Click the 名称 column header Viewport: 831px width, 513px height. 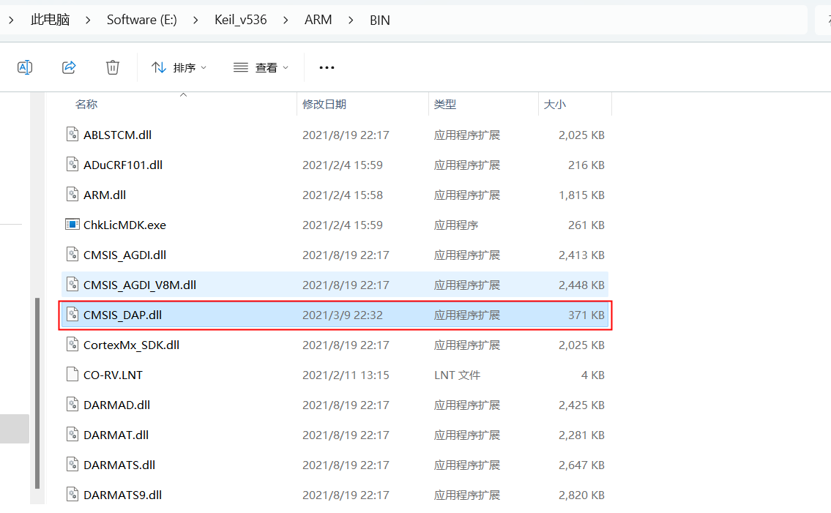[x=86, y=105]
